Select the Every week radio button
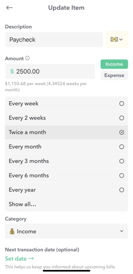This screenshot has height=274, width=133. coord(122,104)
